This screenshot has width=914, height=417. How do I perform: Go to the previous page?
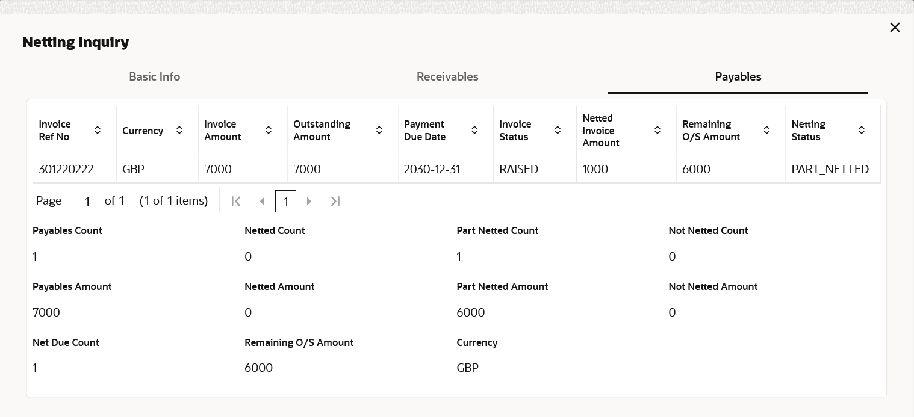click(x=263, y=202)
